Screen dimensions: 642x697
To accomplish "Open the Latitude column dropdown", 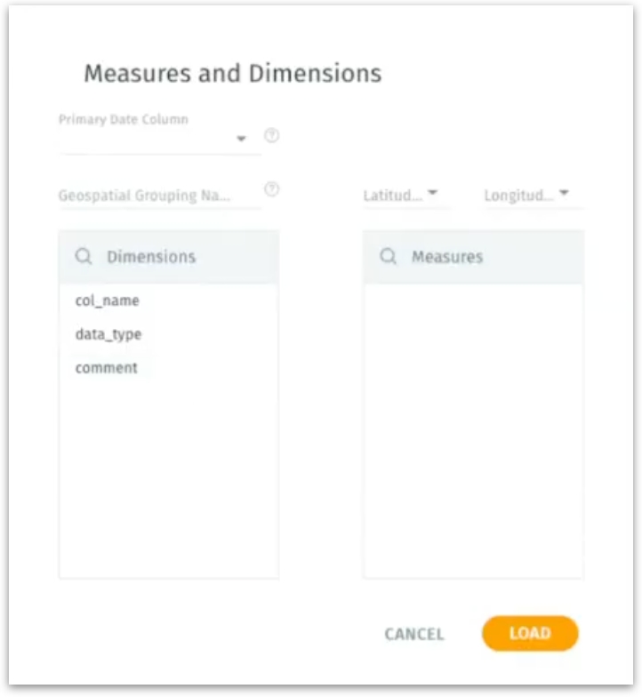I will pos(432,193).
